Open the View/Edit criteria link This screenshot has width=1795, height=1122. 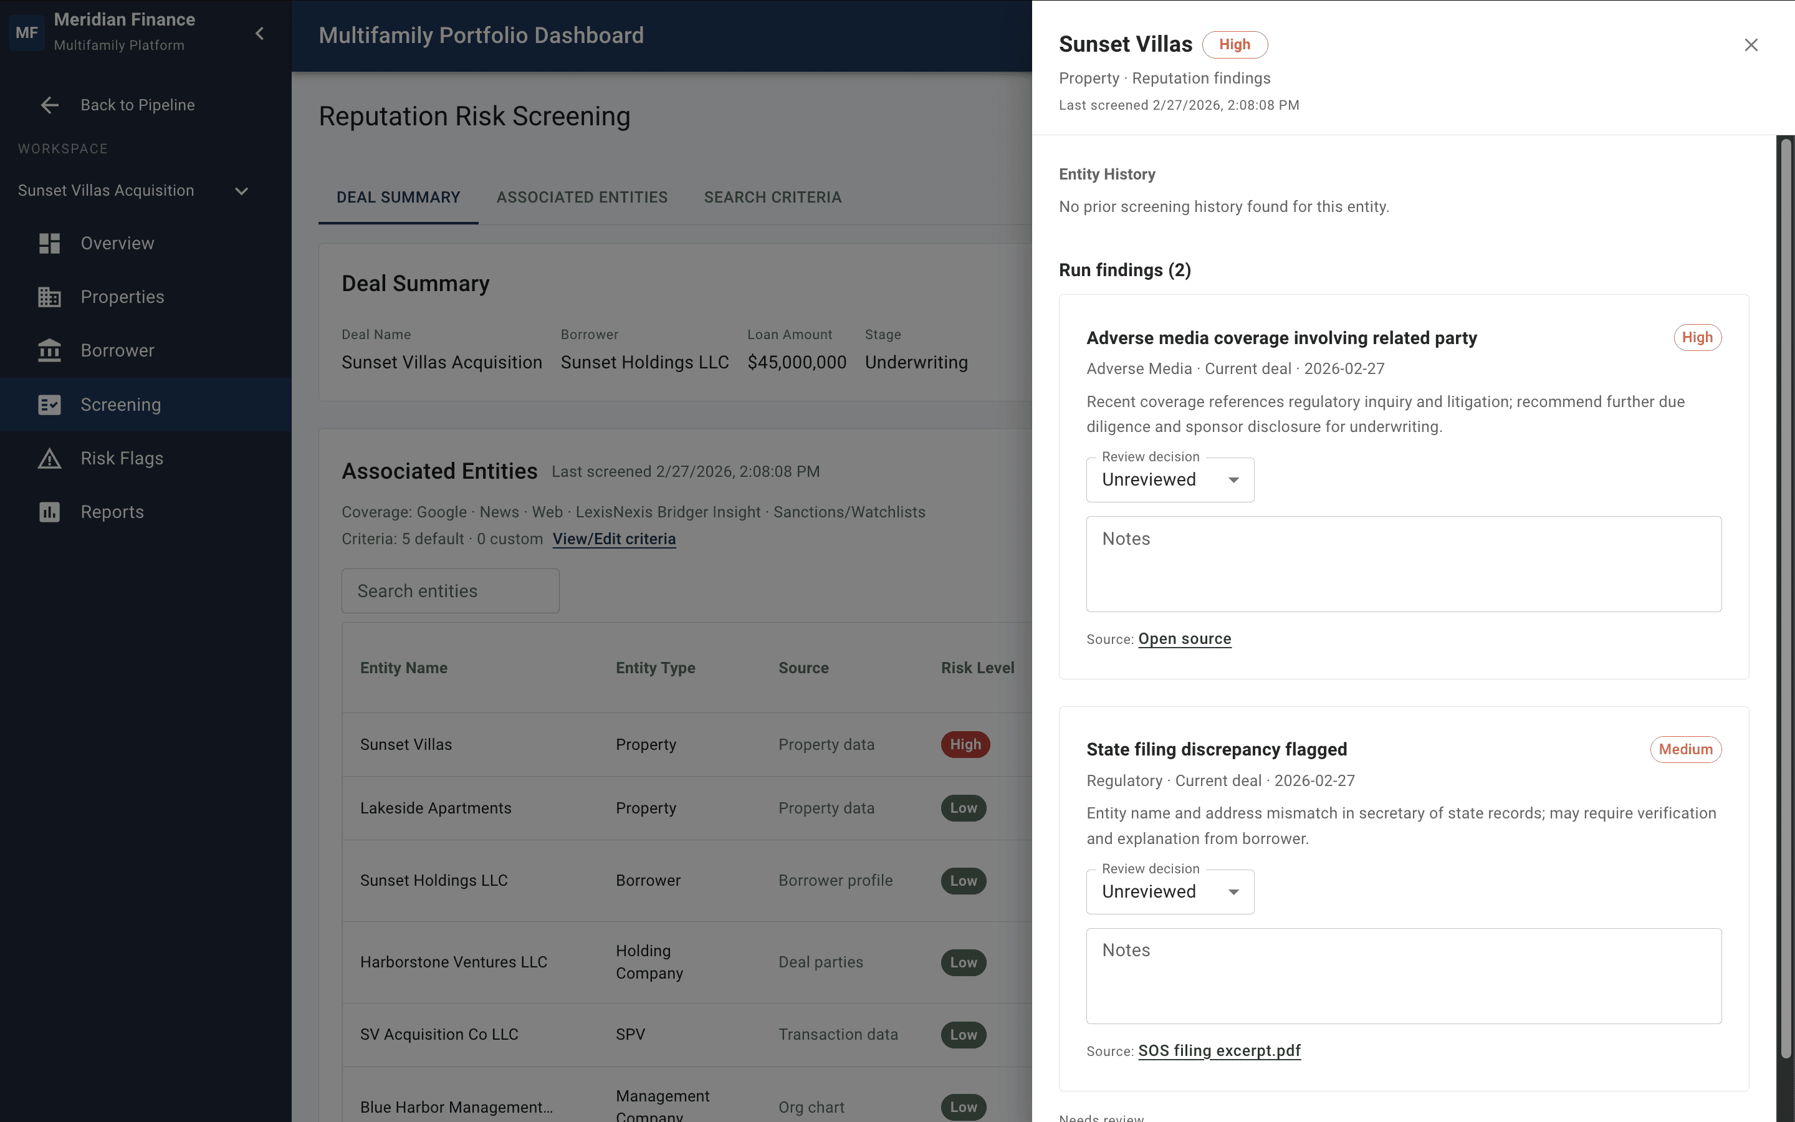coord(613,539)
